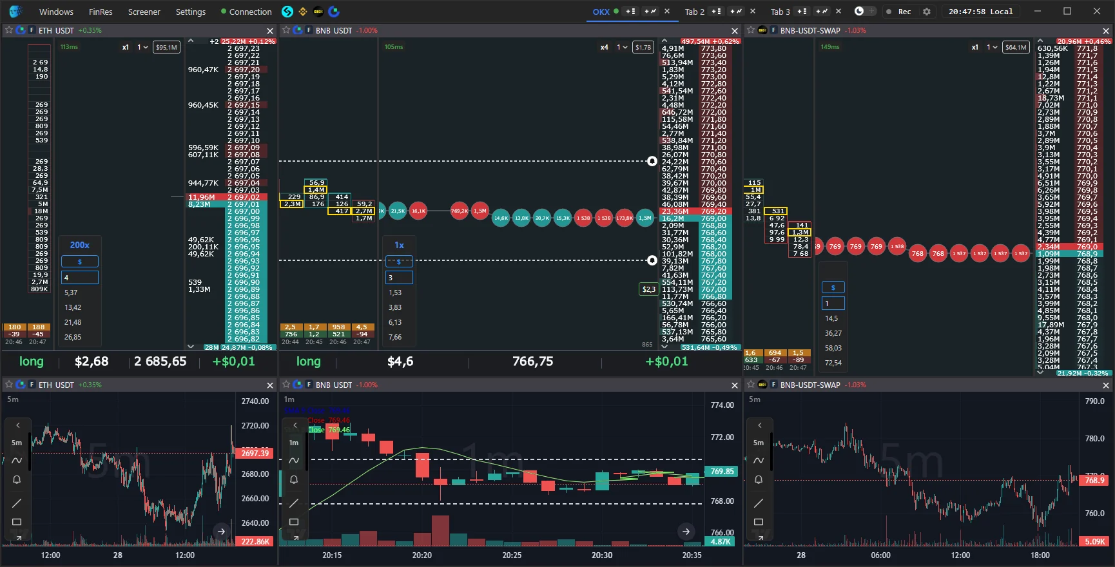This screenshot has width=1115, height=567.
Task: Toggle the dollar mode in BNB USDT order panel
Action: [x=399, y=262]
